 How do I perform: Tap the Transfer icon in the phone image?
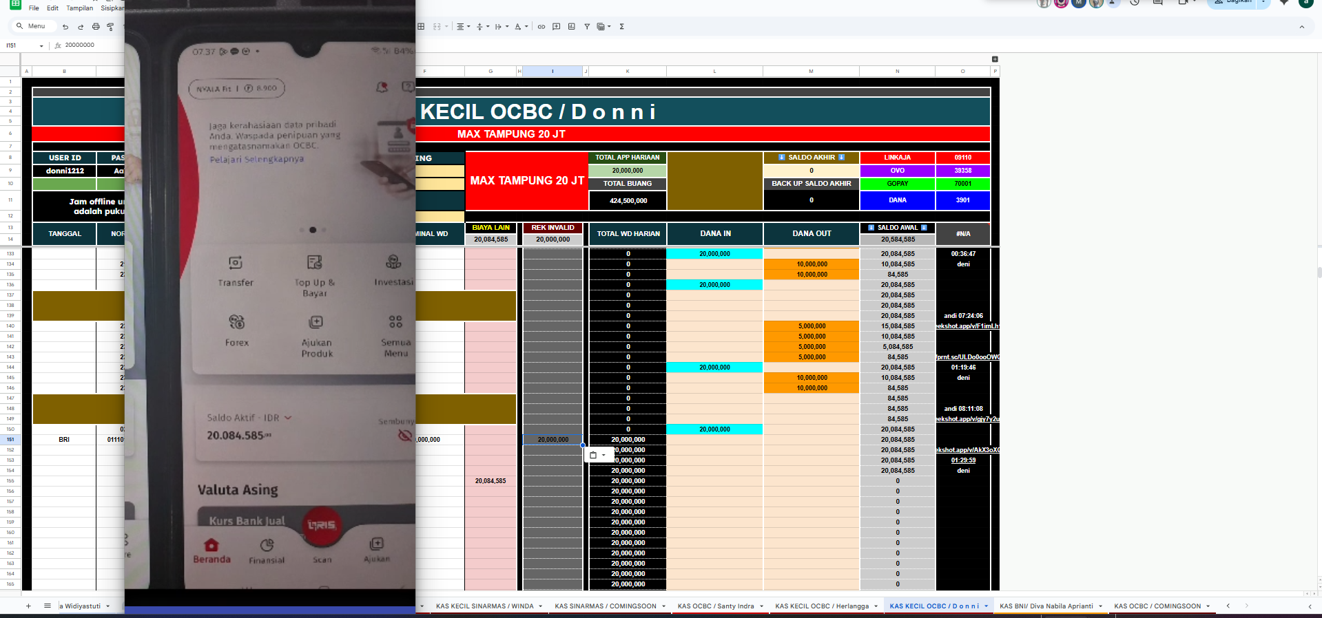tap(236, 263)
